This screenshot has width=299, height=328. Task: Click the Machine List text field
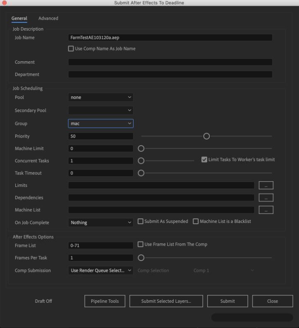point(161,210)
